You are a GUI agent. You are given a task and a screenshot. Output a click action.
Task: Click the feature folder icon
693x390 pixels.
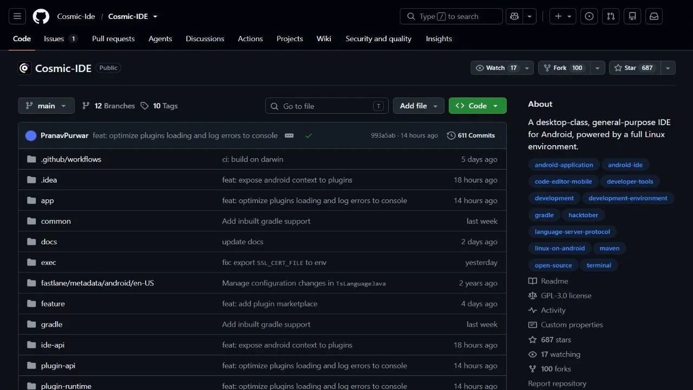tap(31, 303)
